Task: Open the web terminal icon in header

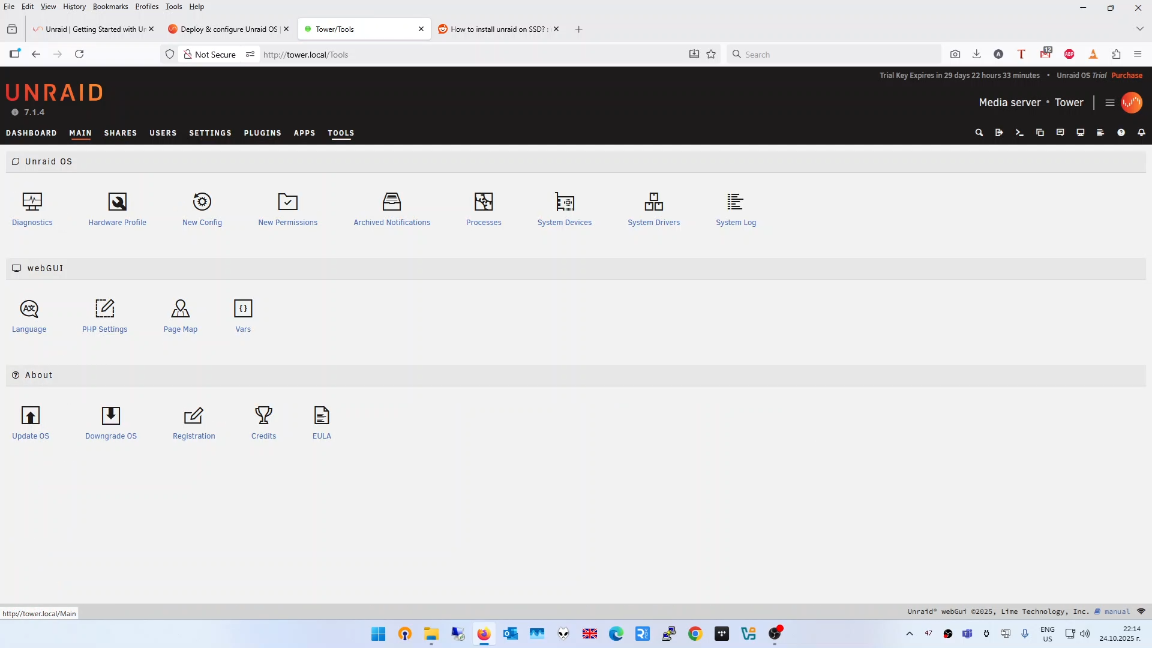Action: (1019, 133)
